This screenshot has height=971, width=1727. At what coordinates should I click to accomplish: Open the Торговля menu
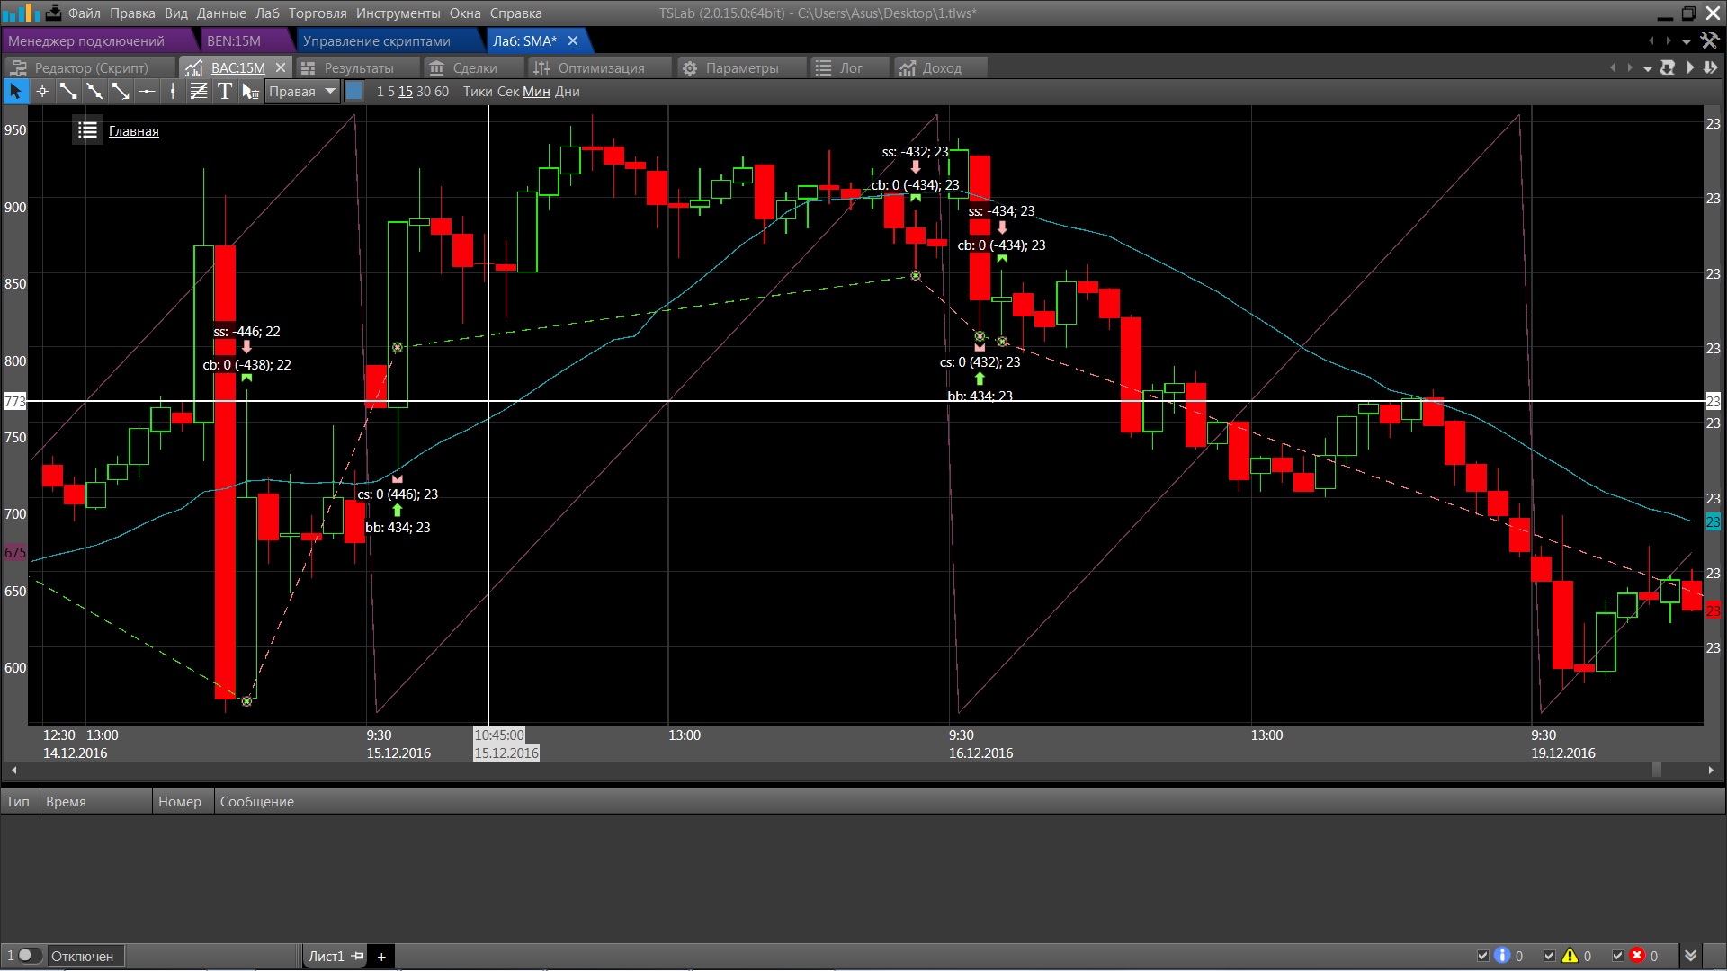click(x=317, y=13)
